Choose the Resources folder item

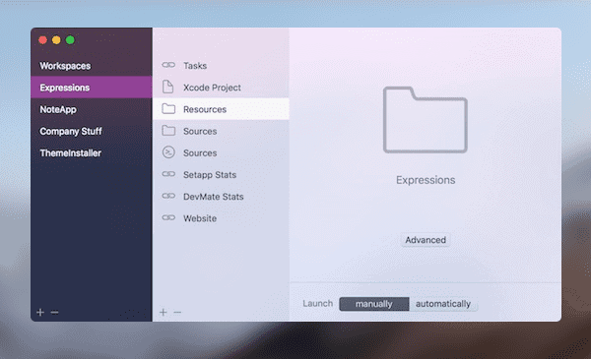coord(221,109)
